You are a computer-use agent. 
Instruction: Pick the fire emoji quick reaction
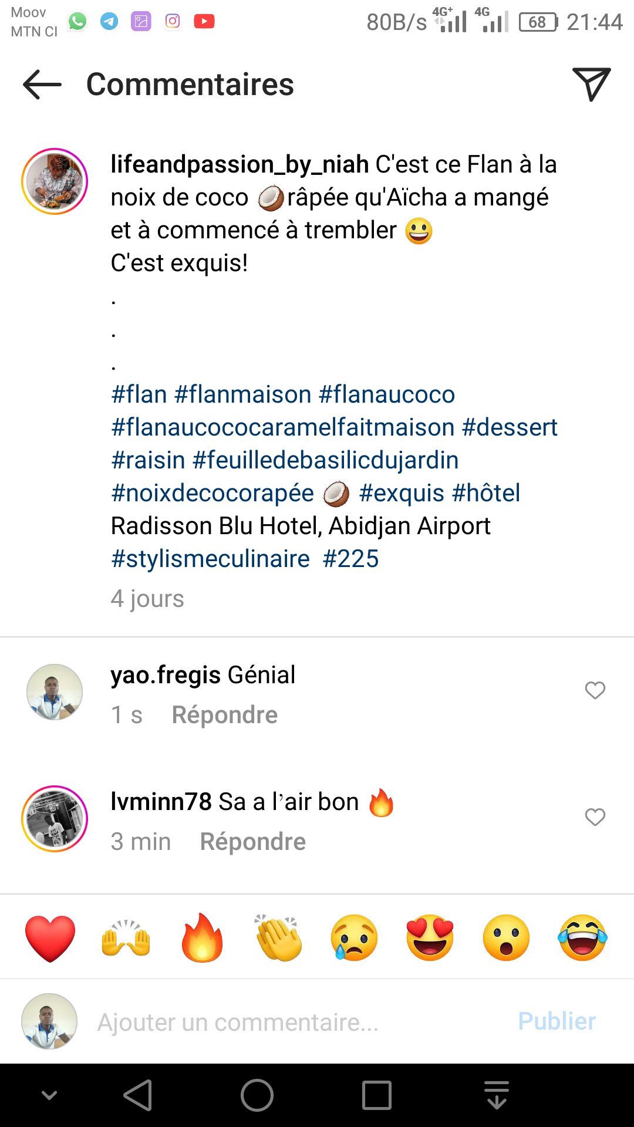point(203,937)
